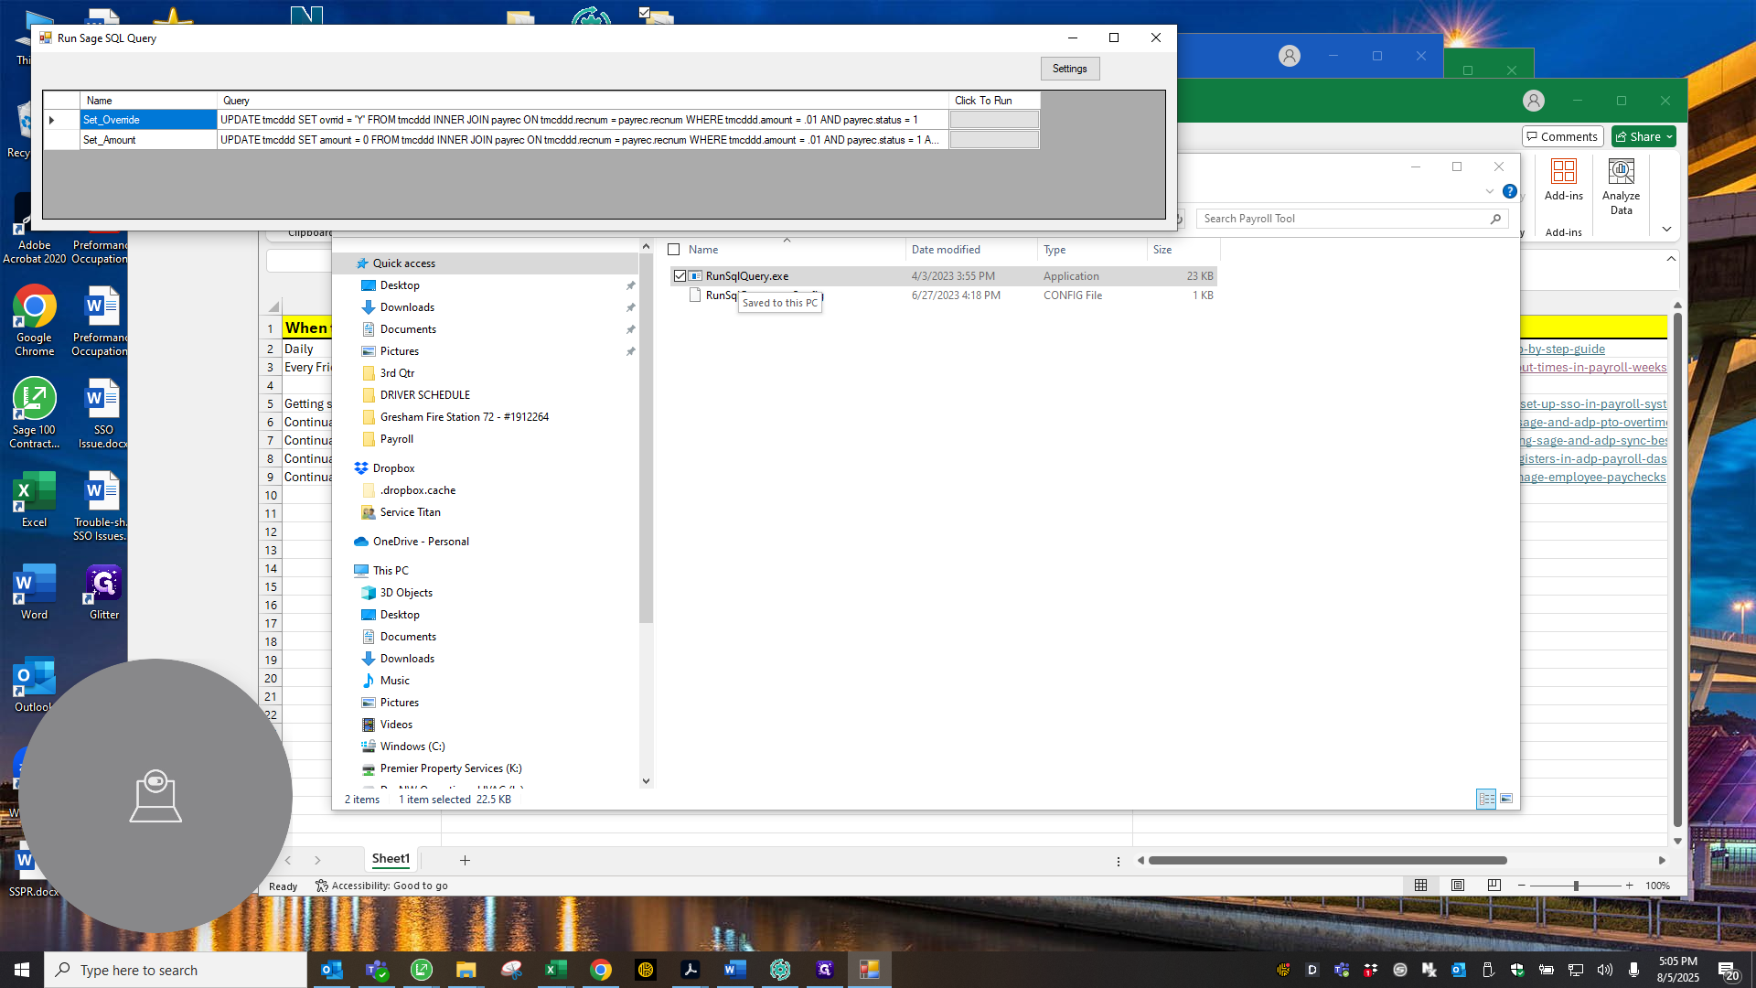Switch Excel to Page Break Preview
1756x988 pixels.
pyautogui.click(x=1494, y=886)
